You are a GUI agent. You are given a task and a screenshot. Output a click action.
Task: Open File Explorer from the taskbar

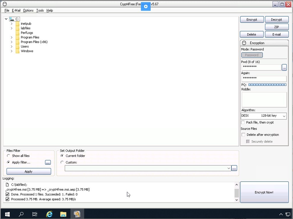coord(63,214)
